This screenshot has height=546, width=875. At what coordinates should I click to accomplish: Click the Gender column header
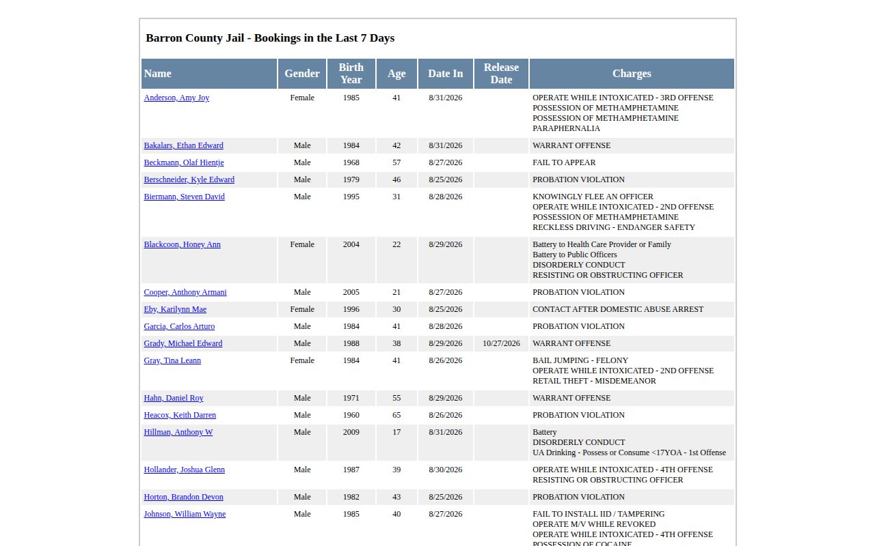[302, 74]
